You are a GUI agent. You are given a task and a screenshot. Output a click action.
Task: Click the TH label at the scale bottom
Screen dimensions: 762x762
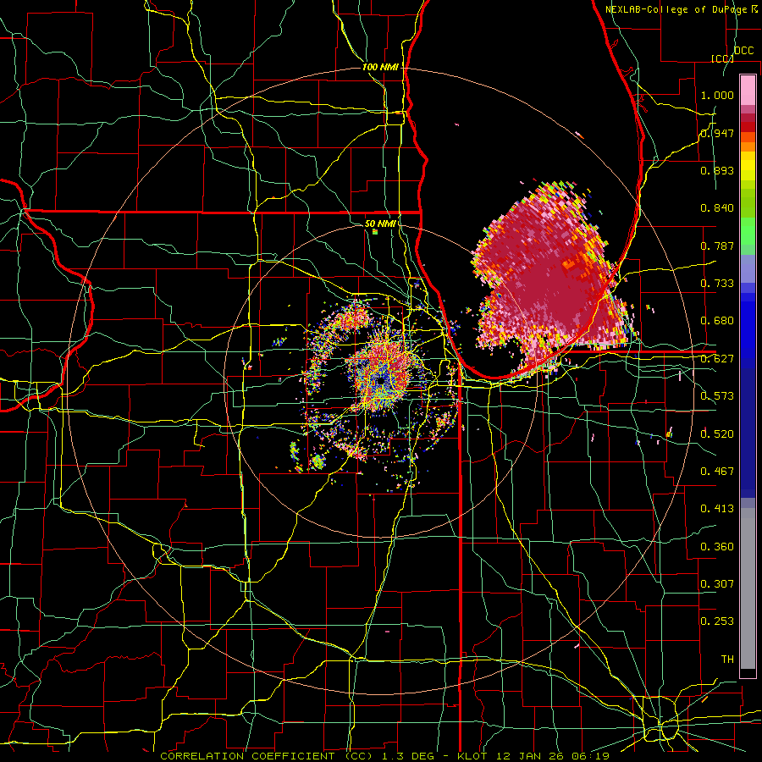click(727, 660)
